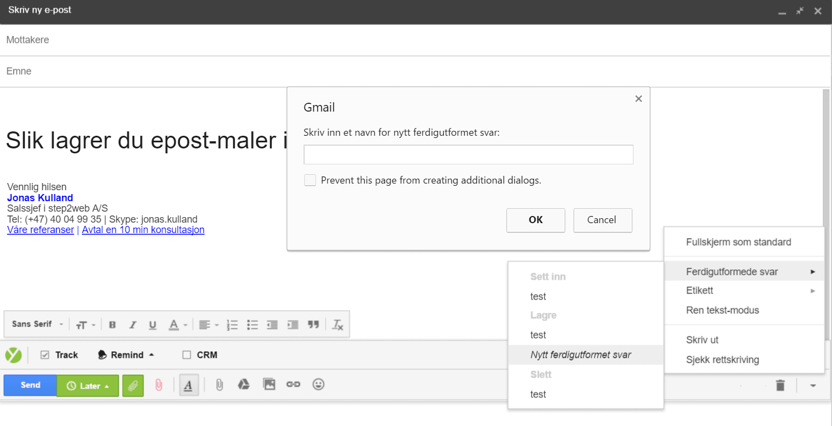Open the text size dropdown

85,325
